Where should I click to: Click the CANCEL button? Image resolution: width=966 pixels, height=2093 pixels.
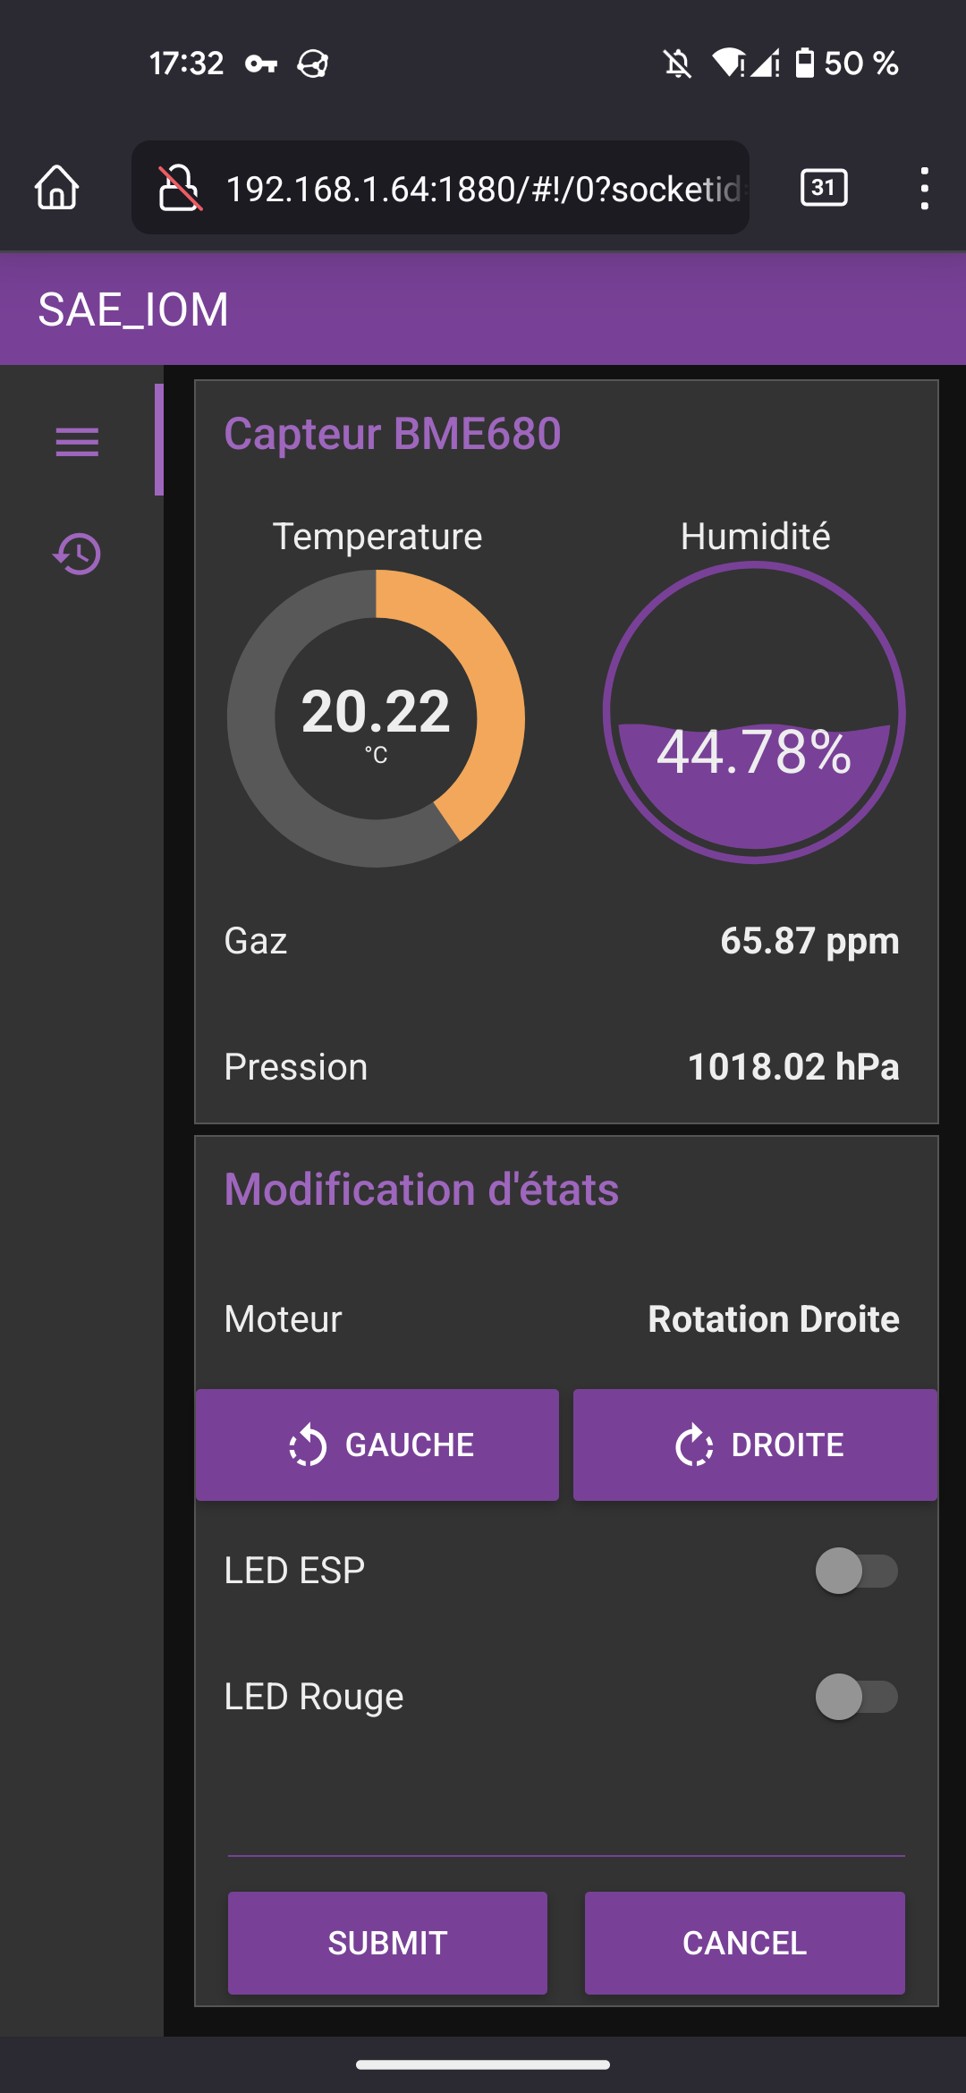[x=744, y=1943]
